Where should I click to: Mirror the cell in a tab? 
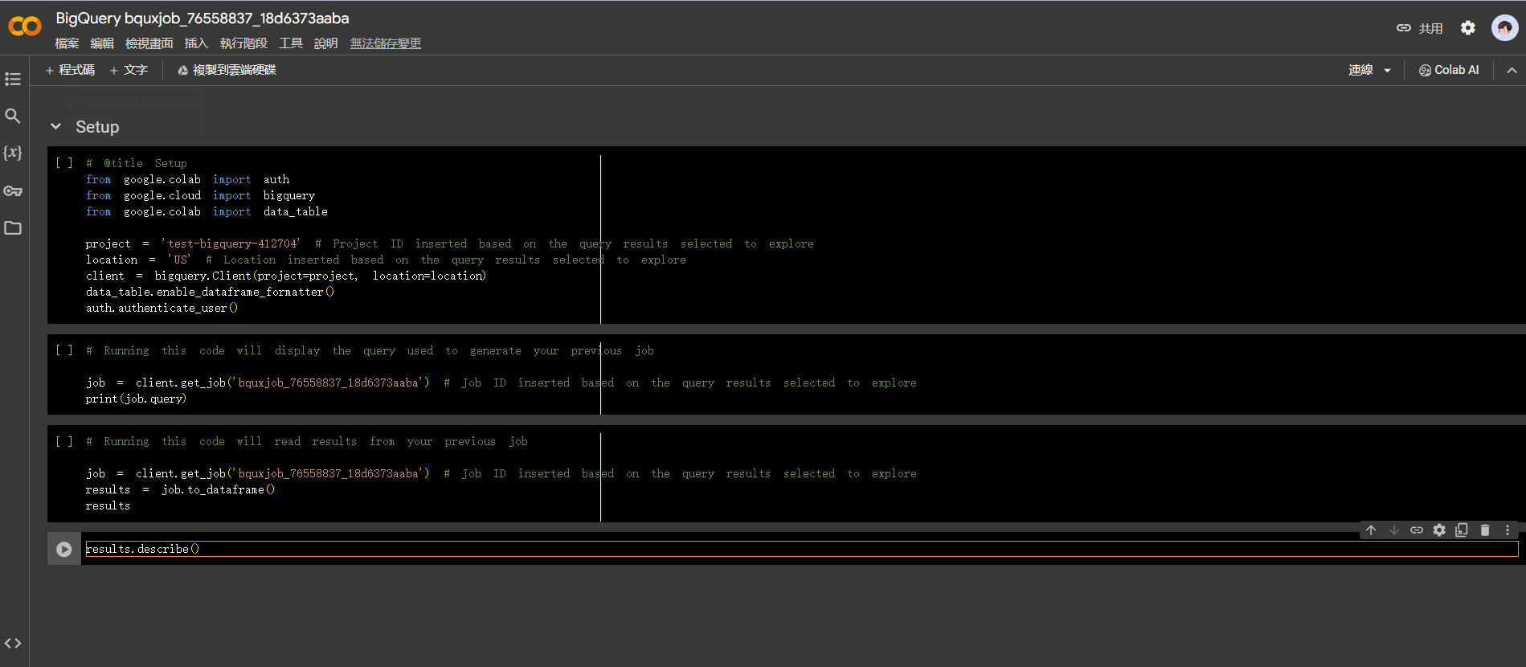(x=1462, y=530)
